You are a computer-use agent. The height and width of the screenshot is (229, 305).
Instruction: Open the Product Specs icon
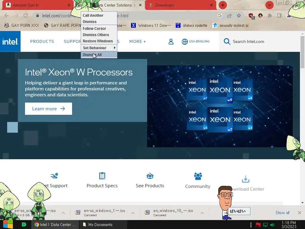click(x=102, y=176)
